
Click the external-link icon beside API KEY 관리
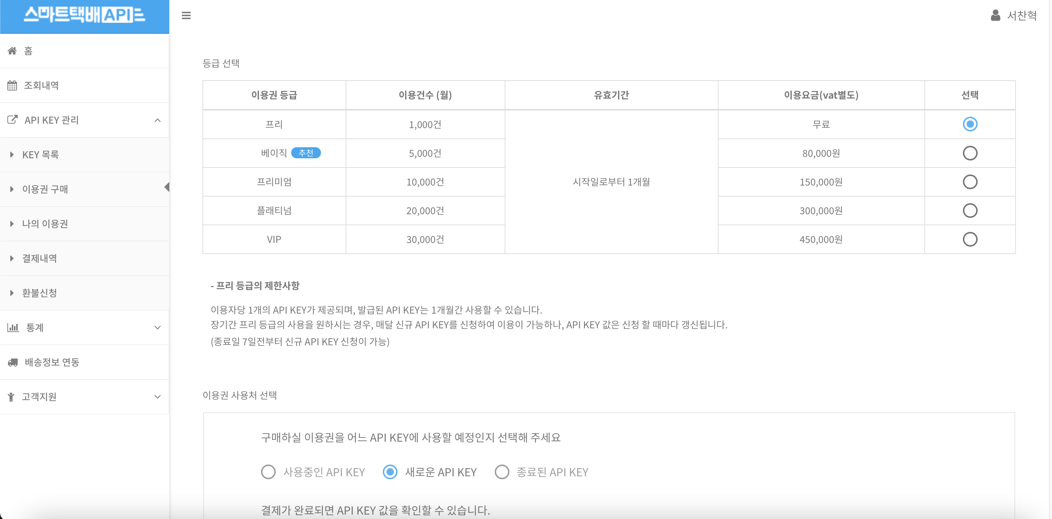pyautogui.click(x=12, y=120)
